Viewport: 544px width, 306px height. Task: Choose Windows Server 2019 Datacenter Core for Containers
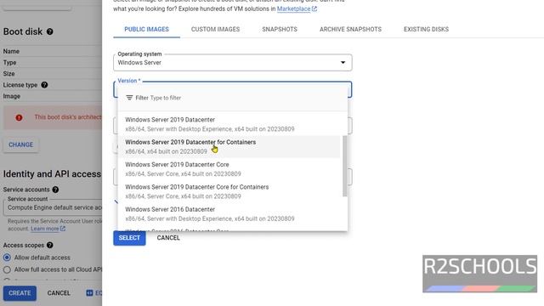(229, 191)
